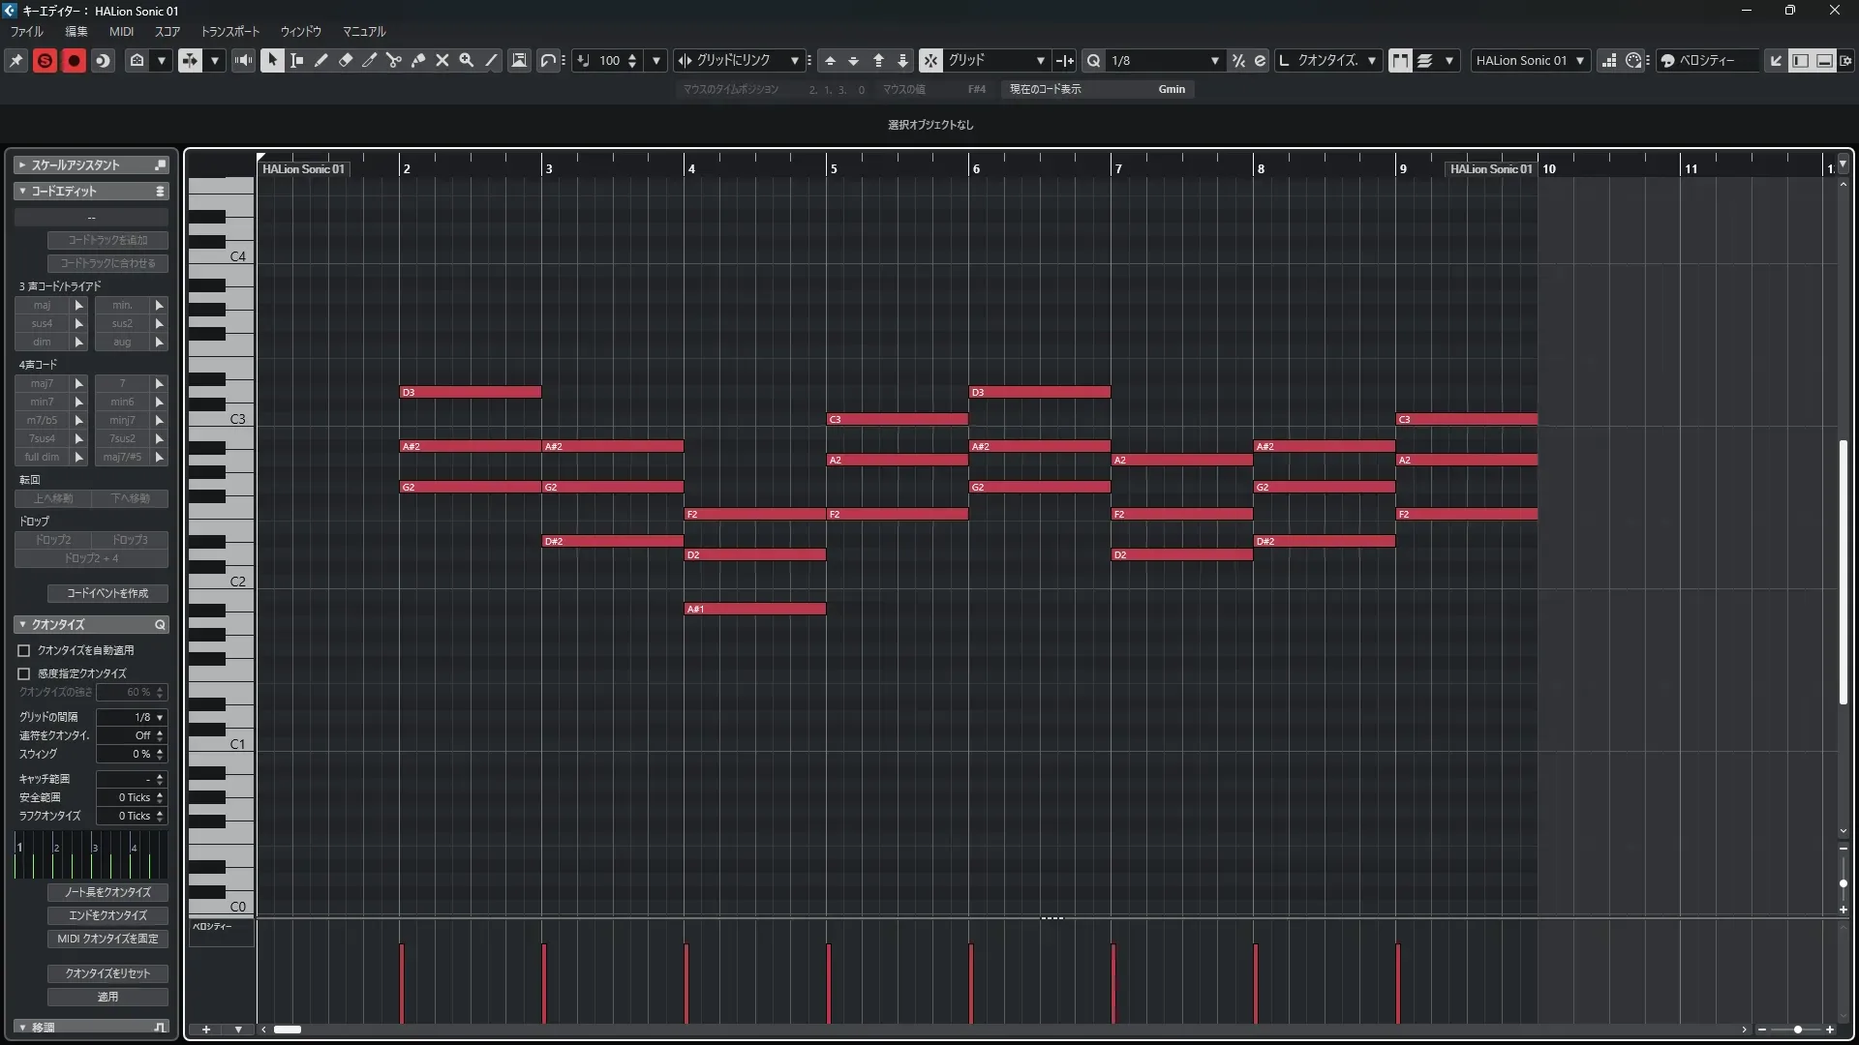1859x1045 pixels.
Task: Click the コードイベントを作成 button
Action: tap(107, 593)
